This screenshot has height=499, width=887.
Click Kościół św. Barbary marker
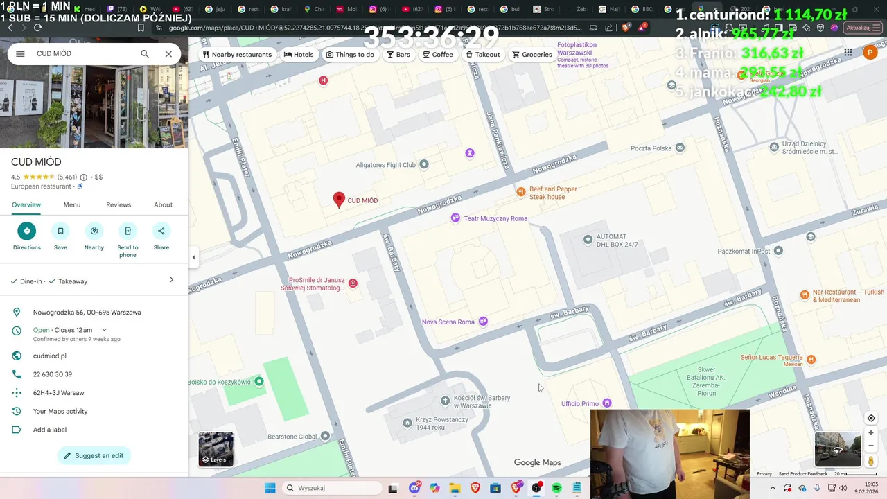pos(446,401)
